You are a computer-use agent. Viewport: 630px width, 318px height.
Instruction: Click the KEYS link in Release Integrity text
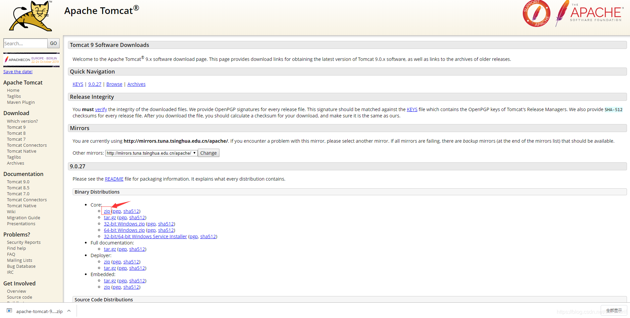click(x=412, y=109)
